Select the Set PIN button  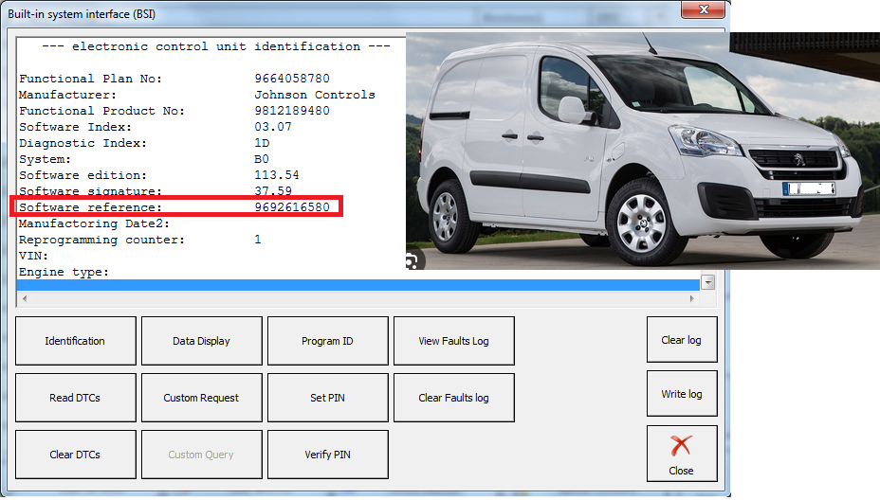327,398
